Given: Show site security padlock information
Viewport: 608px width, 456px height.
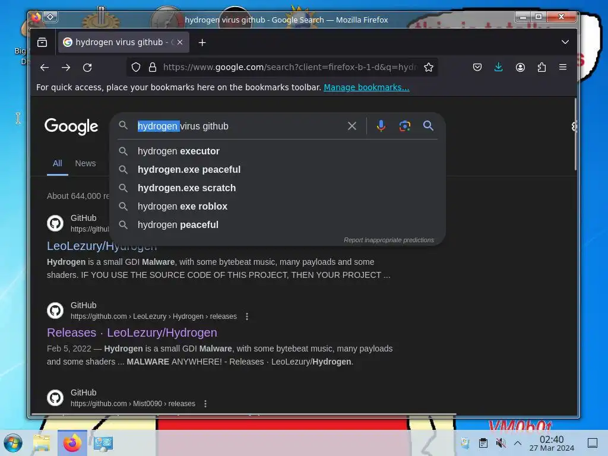Looking at the screenshot, I should coord(153,68).
